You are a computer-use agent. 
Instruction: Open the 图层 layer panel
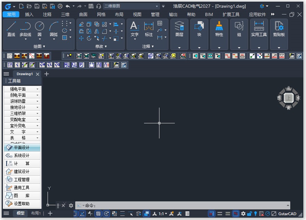tap(179, 29)
